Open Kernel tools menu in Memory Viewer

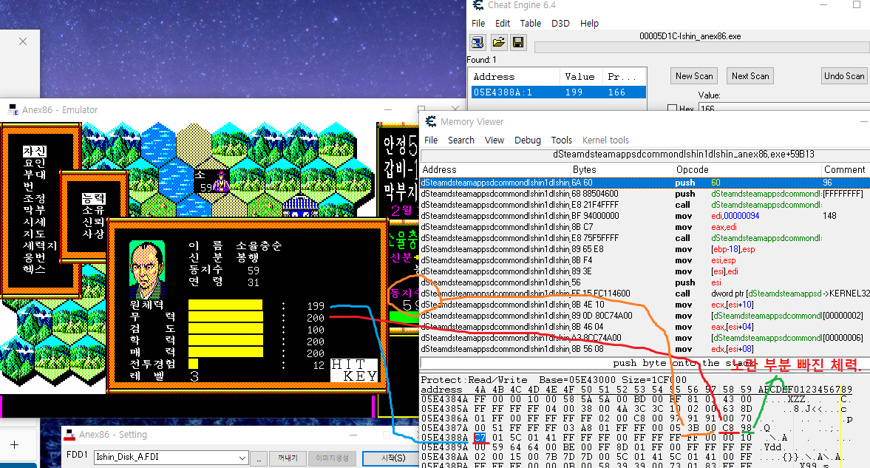(606, 140)
